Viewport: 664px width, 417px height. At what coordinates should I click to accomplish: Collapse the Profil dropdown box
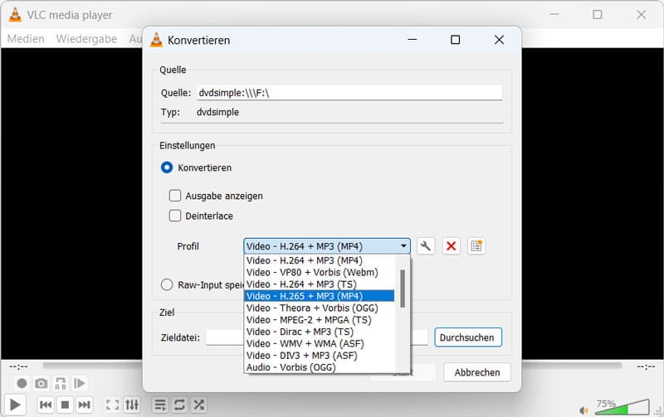click(x=327, y=246)
